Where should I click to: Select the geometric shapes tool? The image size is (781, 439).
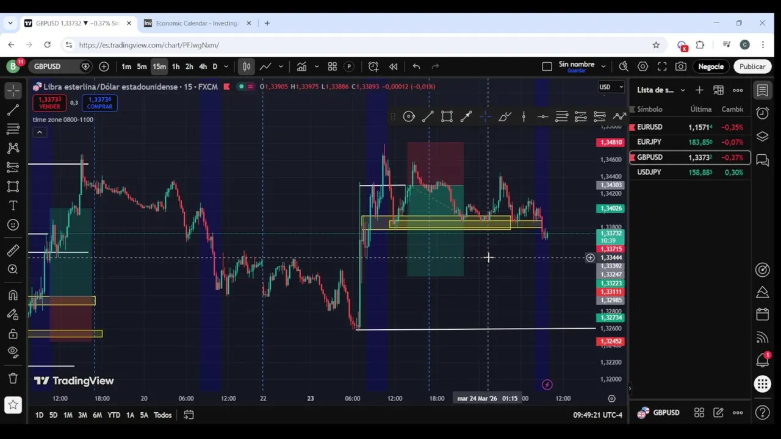point(13,187)
